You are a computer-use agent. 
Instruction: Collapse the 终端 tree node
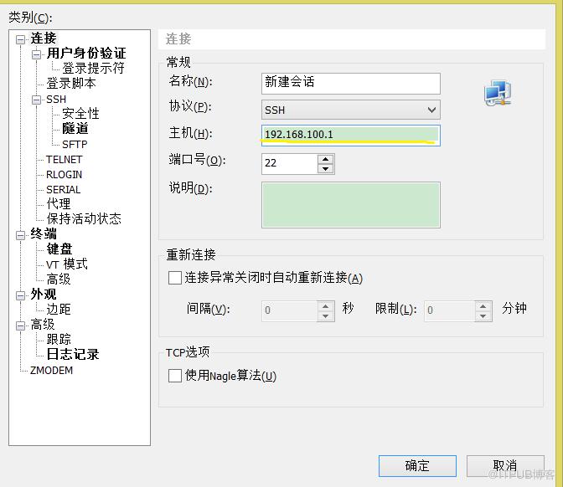[x=20, y=235]
